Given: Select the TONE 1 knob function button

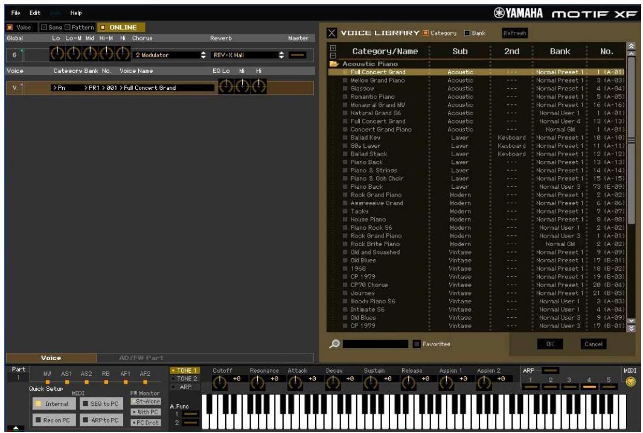Looking at the screenshot, I should click(x=185, y=370).
